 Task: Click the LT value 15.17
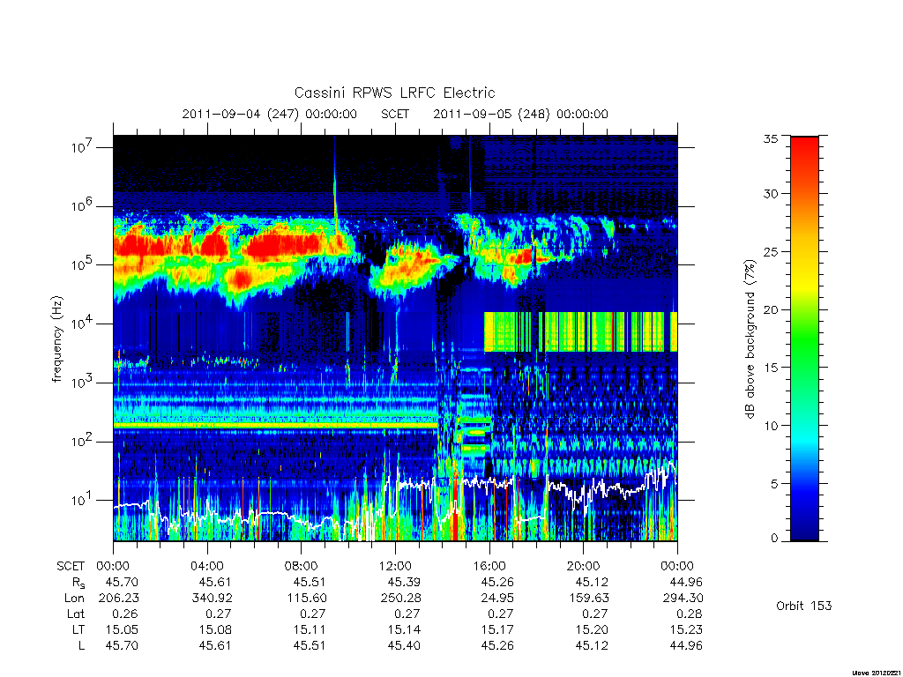tap(497, 629)
